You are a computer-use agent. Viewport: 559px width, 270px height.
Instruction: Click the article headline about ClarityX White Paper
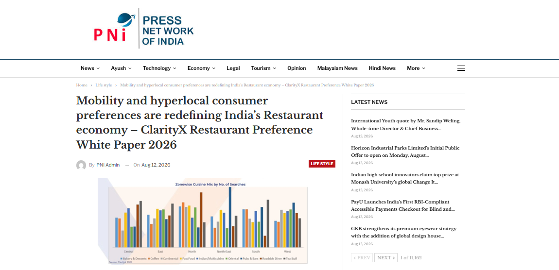pos(200,122)
